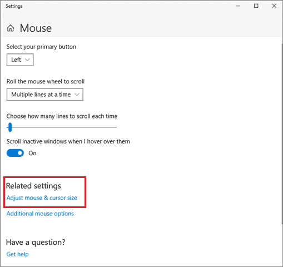Click the Roll the mouse wheel to scroll label
Screen dimensions: 283x267
(46, 81)
